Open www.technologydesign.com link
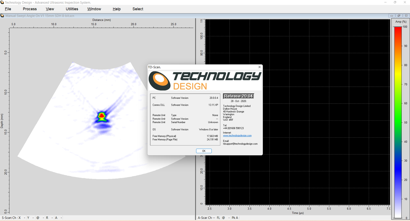Image resolution: width=410 pixels, height=221 pixels. (237, 136)
